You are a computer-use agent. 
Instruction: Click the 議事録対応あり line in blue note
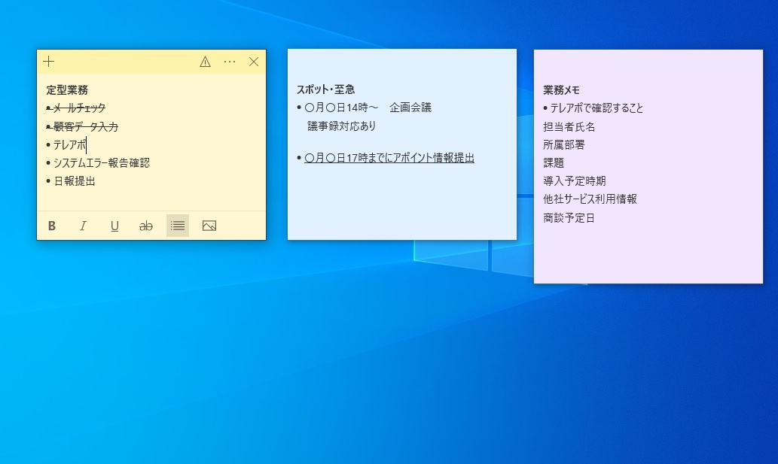[341, 126]
